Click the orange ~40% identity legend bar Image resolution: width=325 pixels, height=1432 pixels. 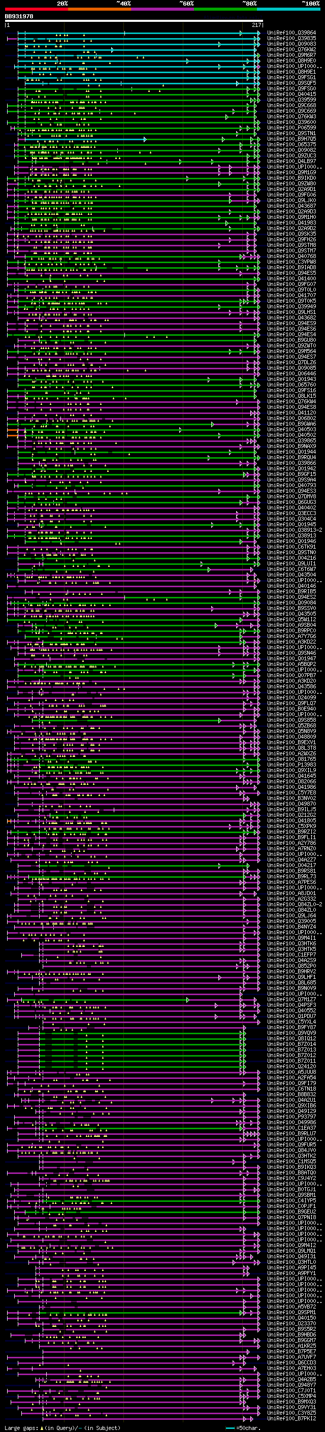click(x=100, y=9)
